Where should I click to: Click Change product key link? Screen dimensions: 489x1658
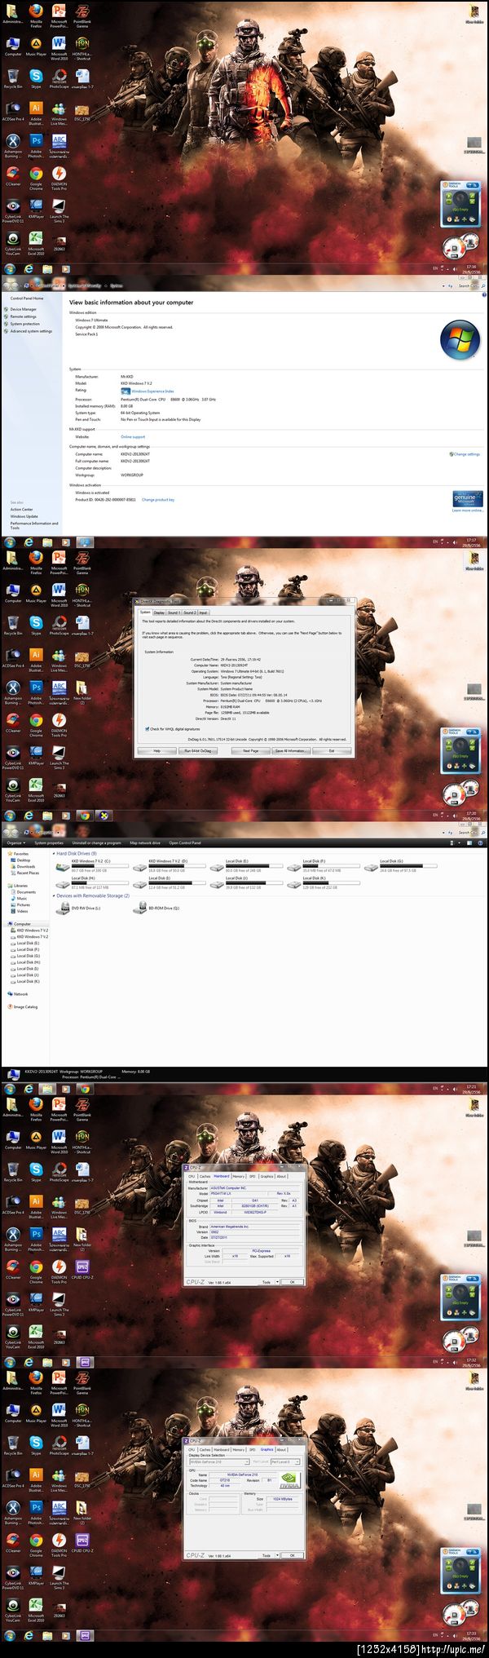click(158, 500)
